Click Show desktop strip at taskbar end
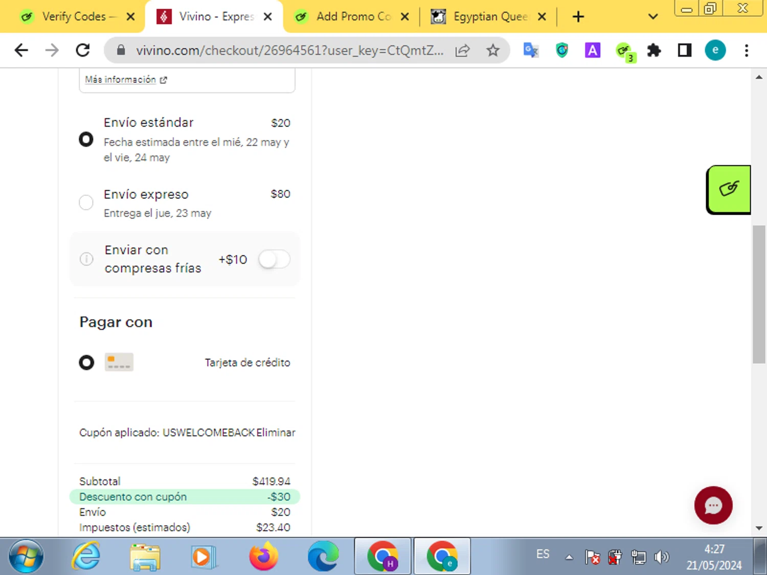 [x=760, y=556]
